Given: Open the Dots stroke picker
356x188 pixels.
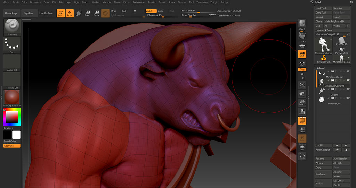Looking at the screenshot, I should point(12,45).
